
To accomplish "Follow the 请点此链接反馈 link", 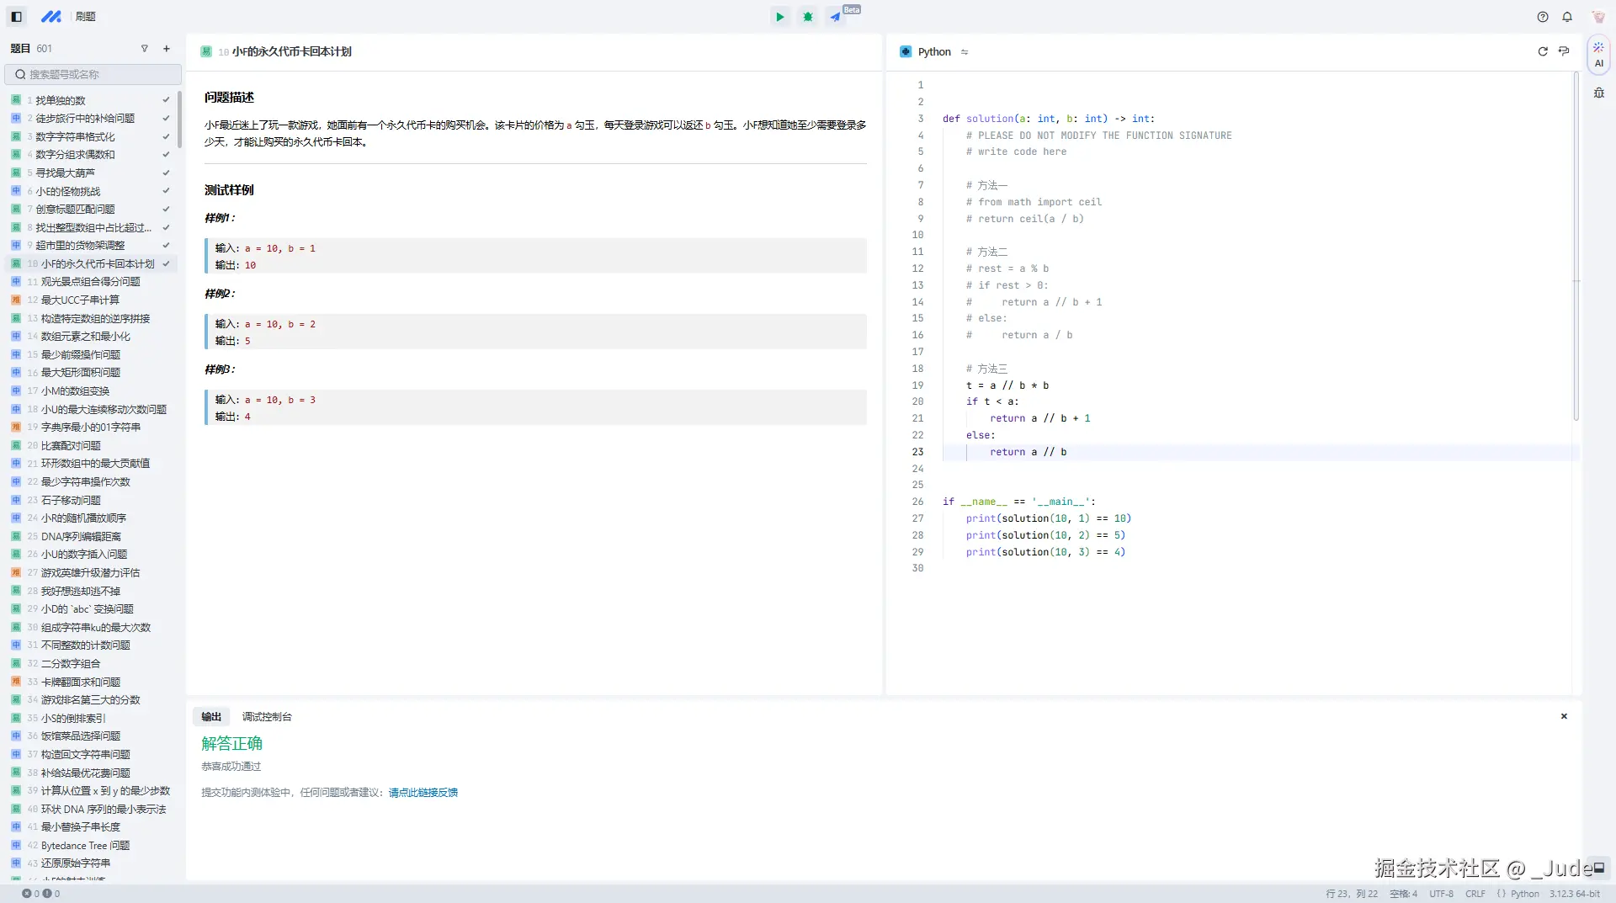I will point(423,792).
